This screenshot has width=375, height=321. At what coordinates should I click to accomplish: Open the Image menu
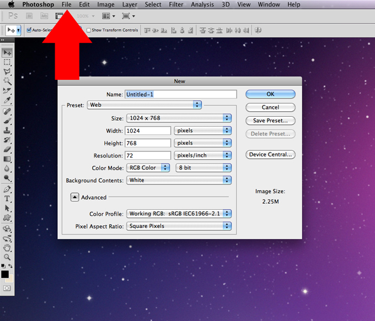(x=106, y=4)
